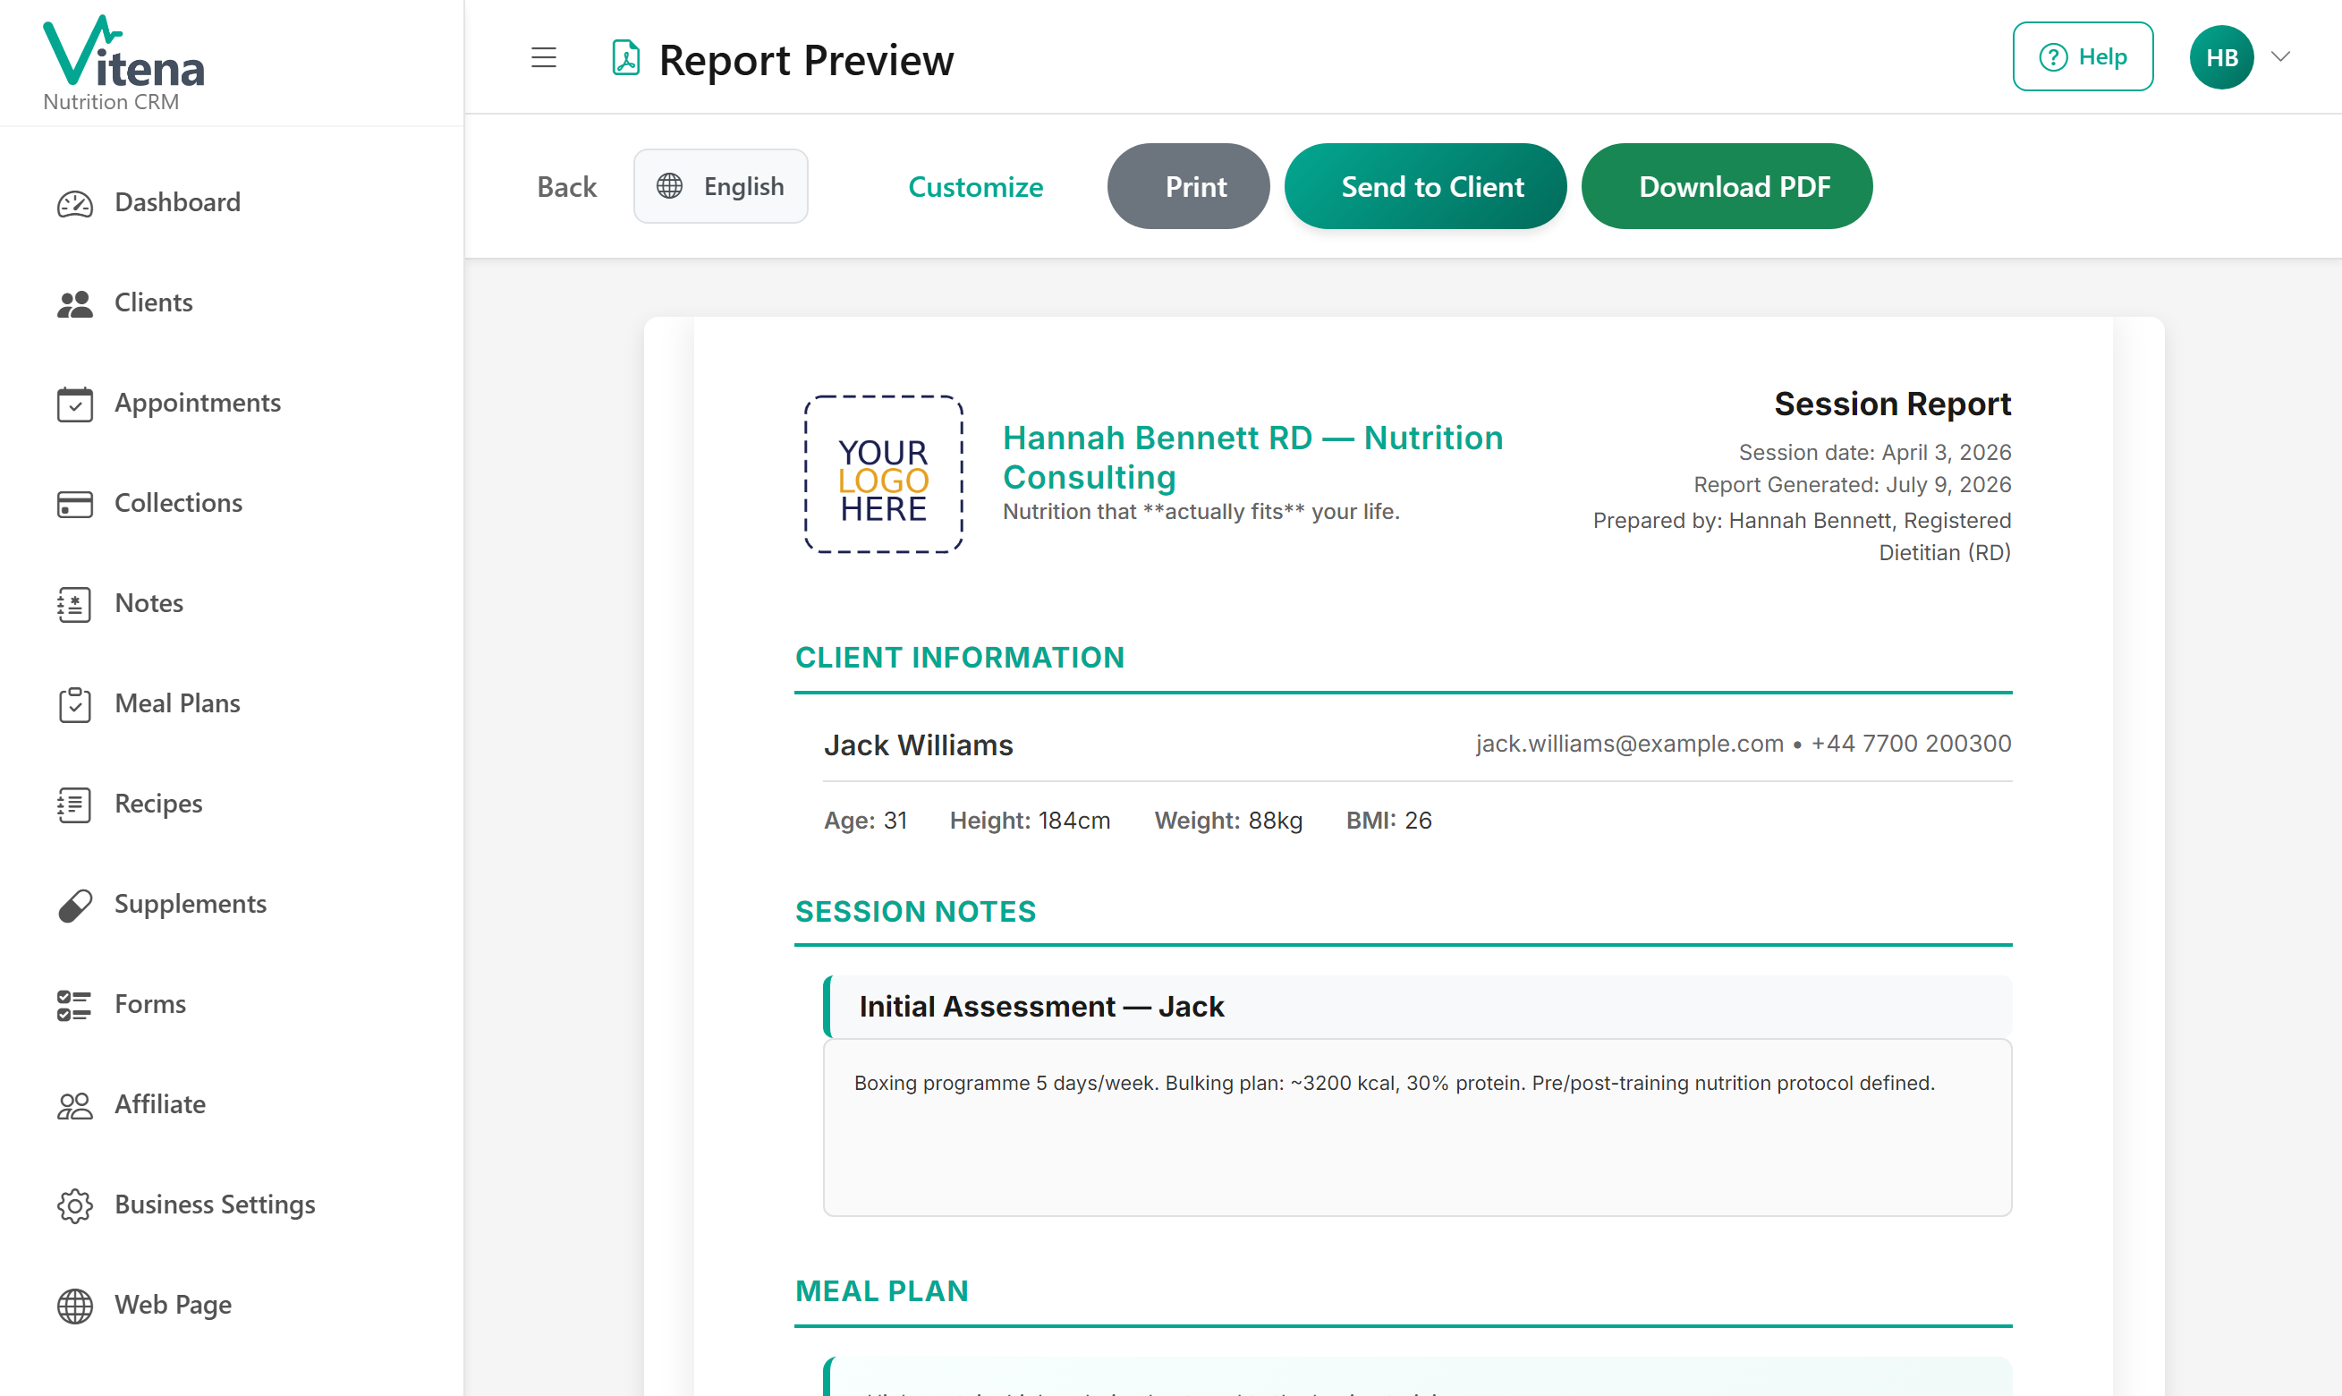Click the Recipes list icon
The height and width of the screenshot is (1396, 2342).
click(x=74, y=804)
